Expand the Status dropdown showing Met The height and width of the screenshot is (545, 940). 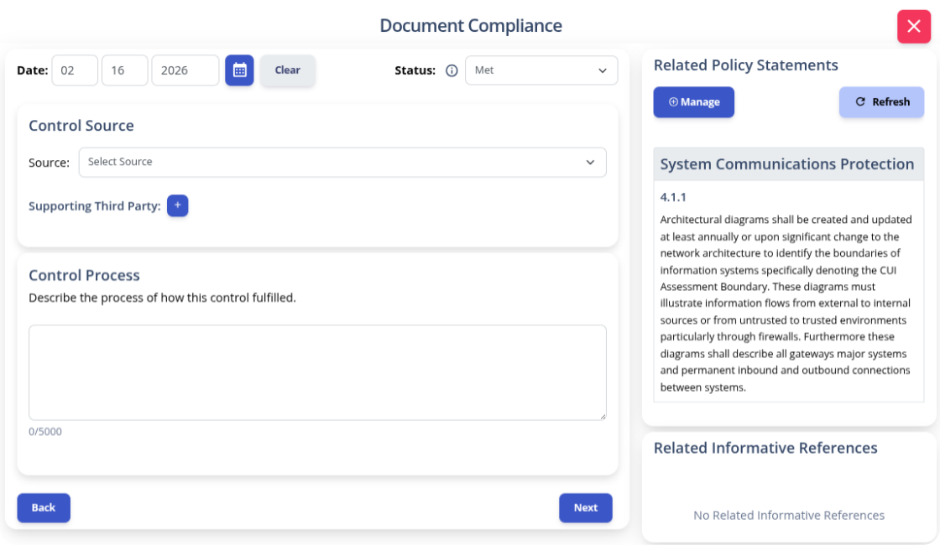[541, 70]
